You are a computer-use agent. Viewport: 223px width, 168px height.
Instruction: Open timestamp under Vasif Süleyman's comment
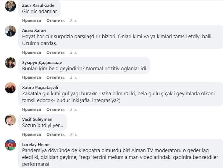coord(73,134)
